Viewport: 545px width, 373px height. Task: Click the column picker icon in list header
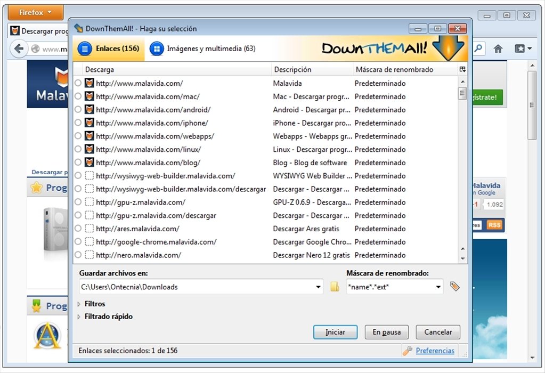point(462,69)
